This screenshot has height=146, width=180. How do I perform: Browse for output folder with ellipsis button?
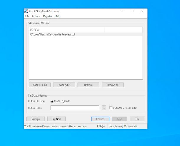coord(104,108)
